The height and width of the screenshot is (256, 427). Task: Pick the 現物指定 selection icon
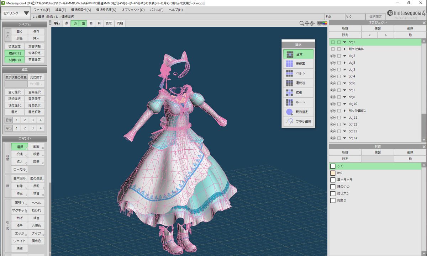pos(290,112)
